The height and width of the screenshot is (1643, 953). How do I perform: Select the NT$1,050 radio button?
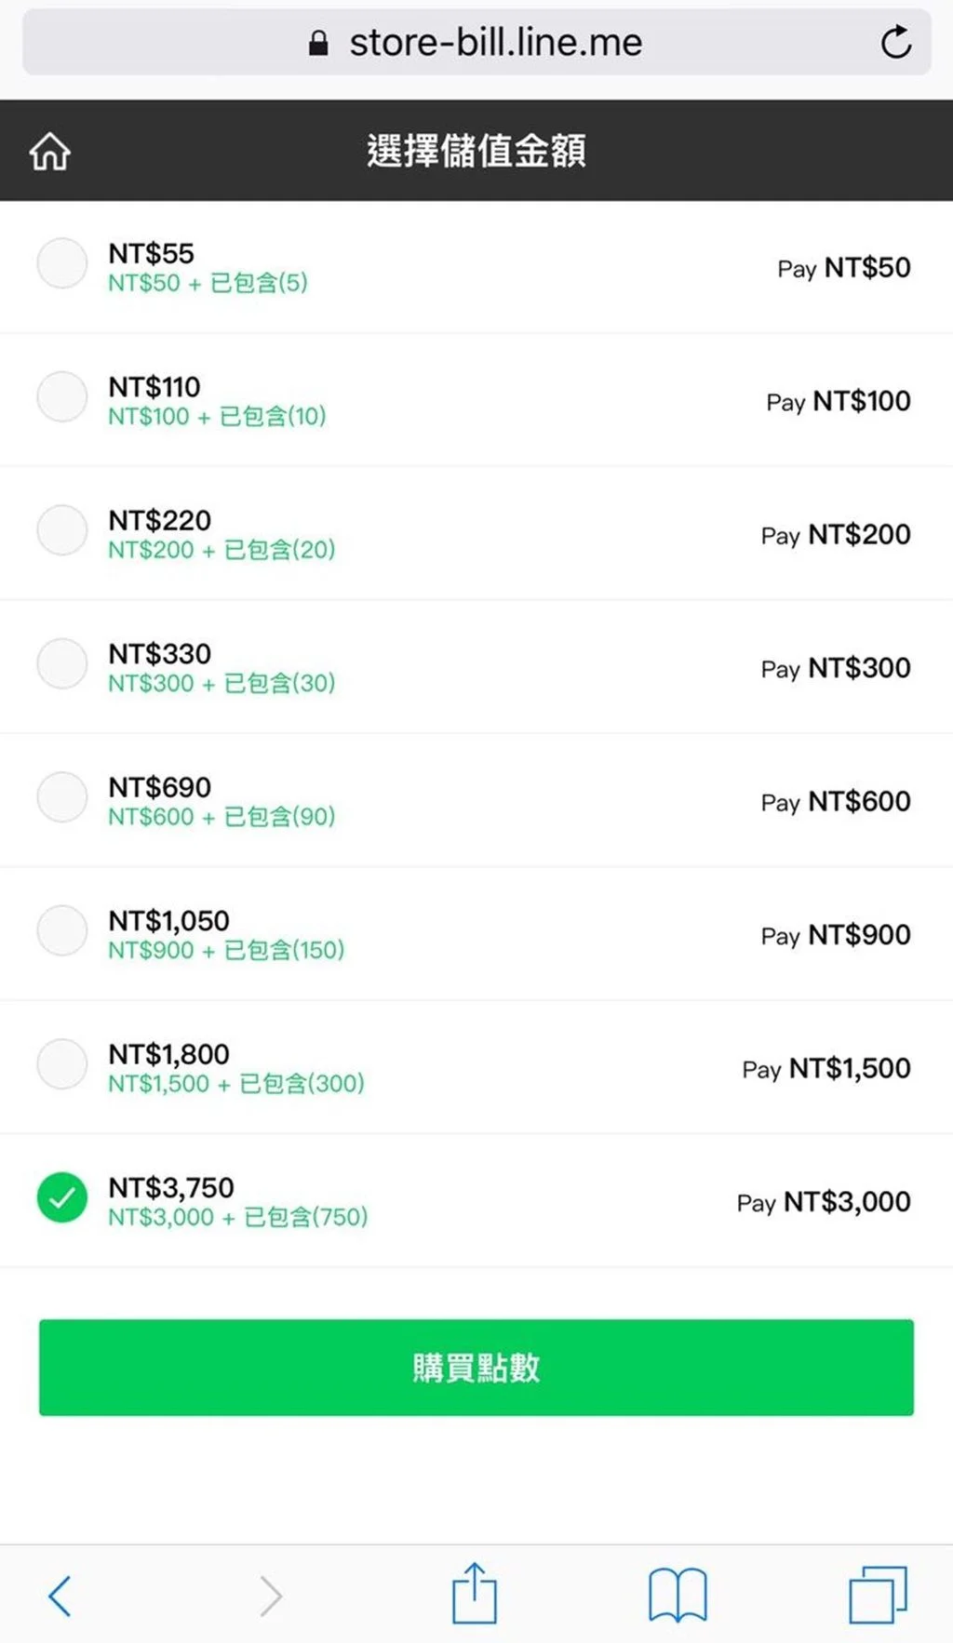point(62,930)
